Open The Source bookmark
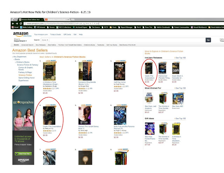224x173 pixels. (x=94, y=27)
